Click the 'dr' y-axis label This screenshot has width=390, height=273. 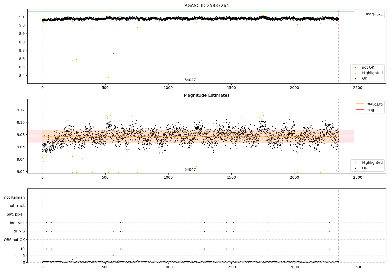(x=17, y=256)
